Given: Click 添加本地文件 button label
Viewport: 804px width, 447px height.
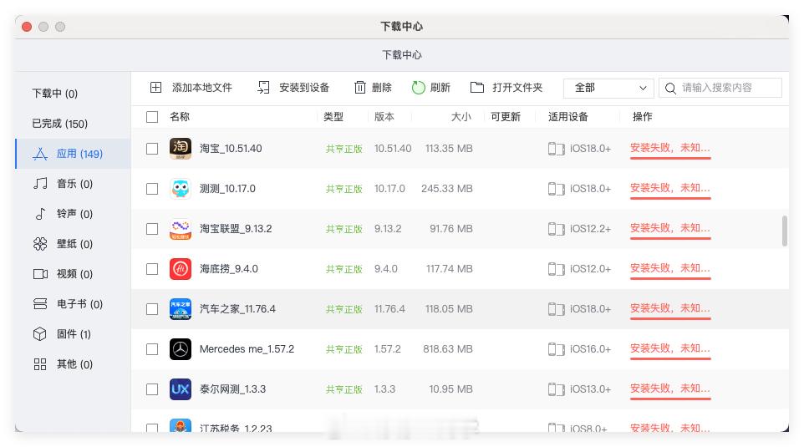Looking at the screenshot, I should coord(202,88).
